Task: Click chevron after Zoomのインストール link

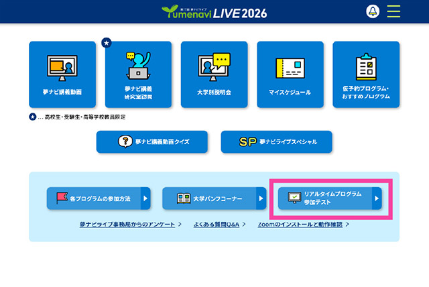Action: 347,225
